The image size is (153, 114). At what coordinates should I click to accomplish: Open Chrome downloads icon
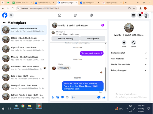click(x=140, y=8)
